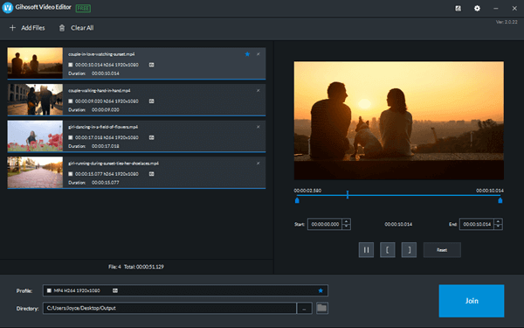Click the star icon on couple-in-love clip

click(247, 54)
